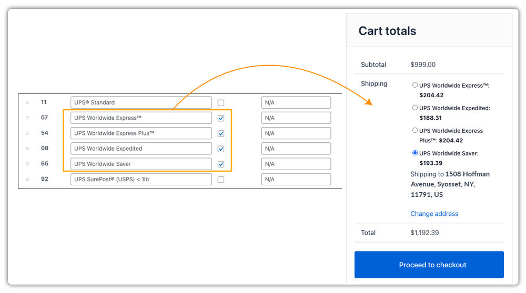Click N/A price field for UPS Worldwide Saver
This screenshot has height=293, width=526.
[296, 164]
